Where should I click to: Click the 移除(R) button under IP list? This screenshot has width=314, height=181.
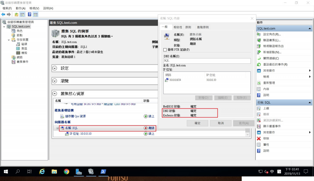coord(242,98)
